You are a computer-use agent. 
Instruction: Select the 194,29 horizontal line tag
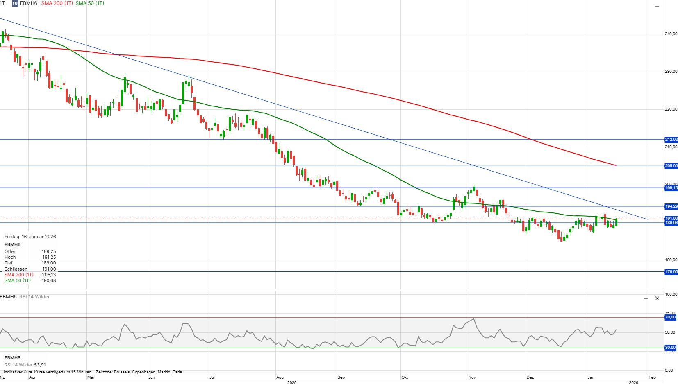click(x=671, y=206)
